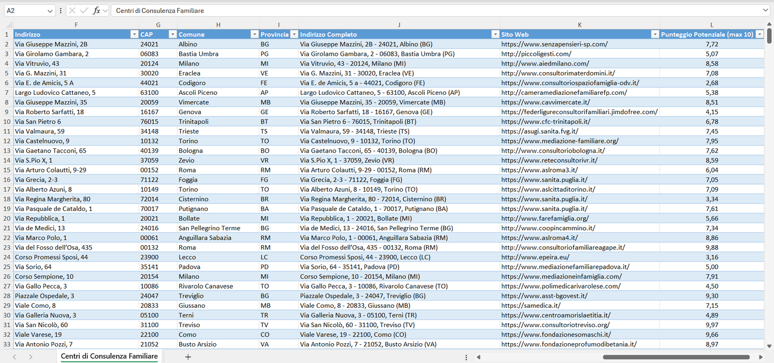Click Comune cell Rivarolo Canavese
Screen dimensions: 774x363
click(x=218, y=286)
